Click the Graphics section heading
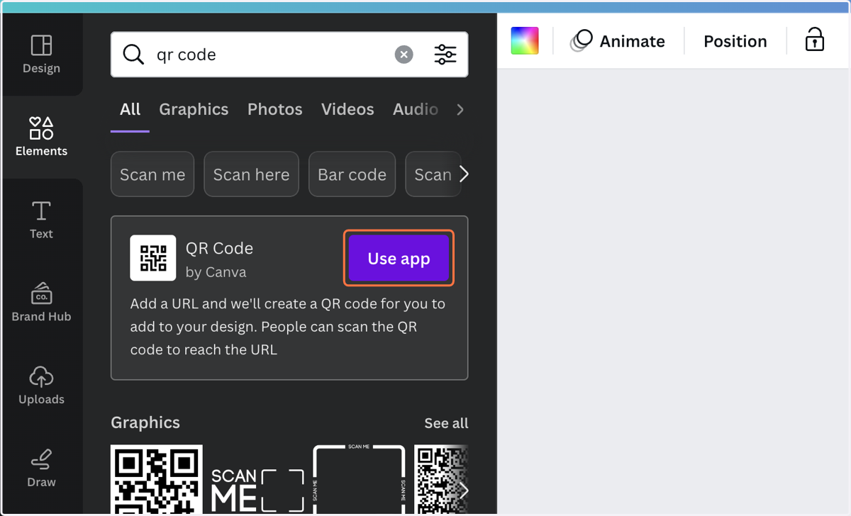 [145, 422]
